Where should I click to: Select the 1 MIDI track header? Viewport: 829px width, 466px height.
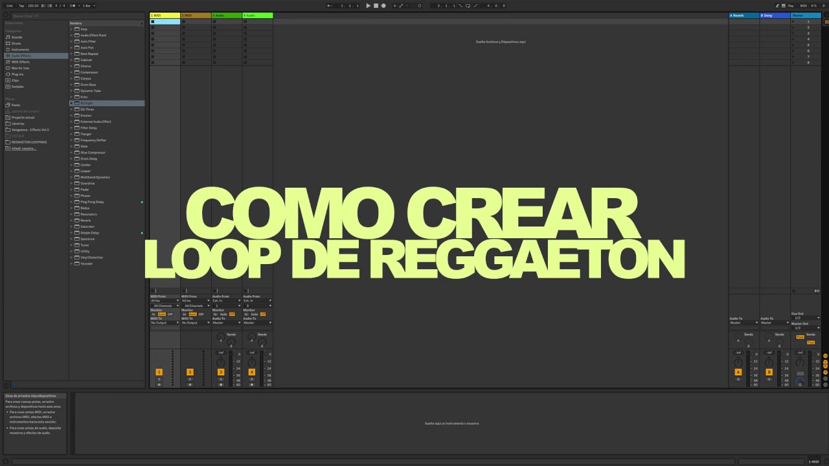point(165,15)
